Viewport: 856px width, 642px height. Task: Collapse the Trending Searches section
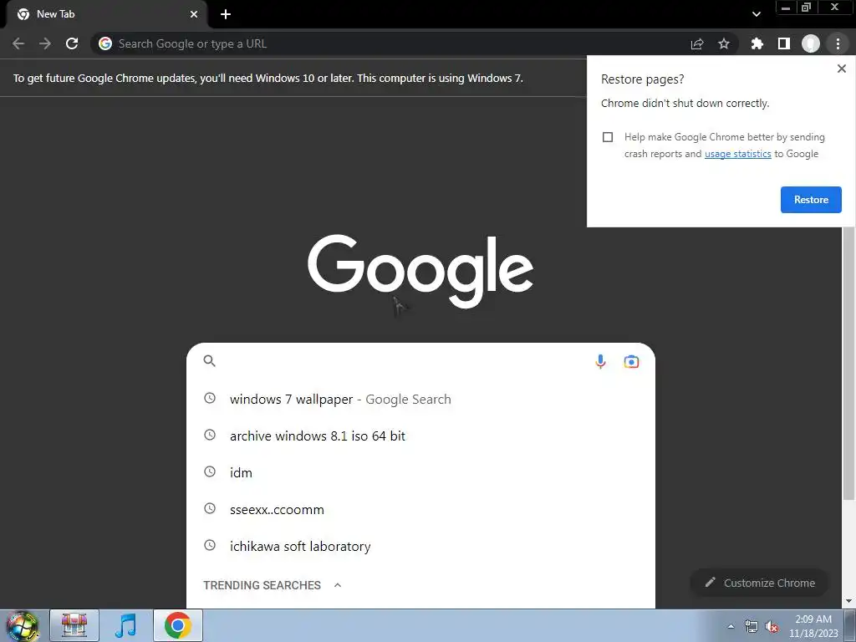338,584
